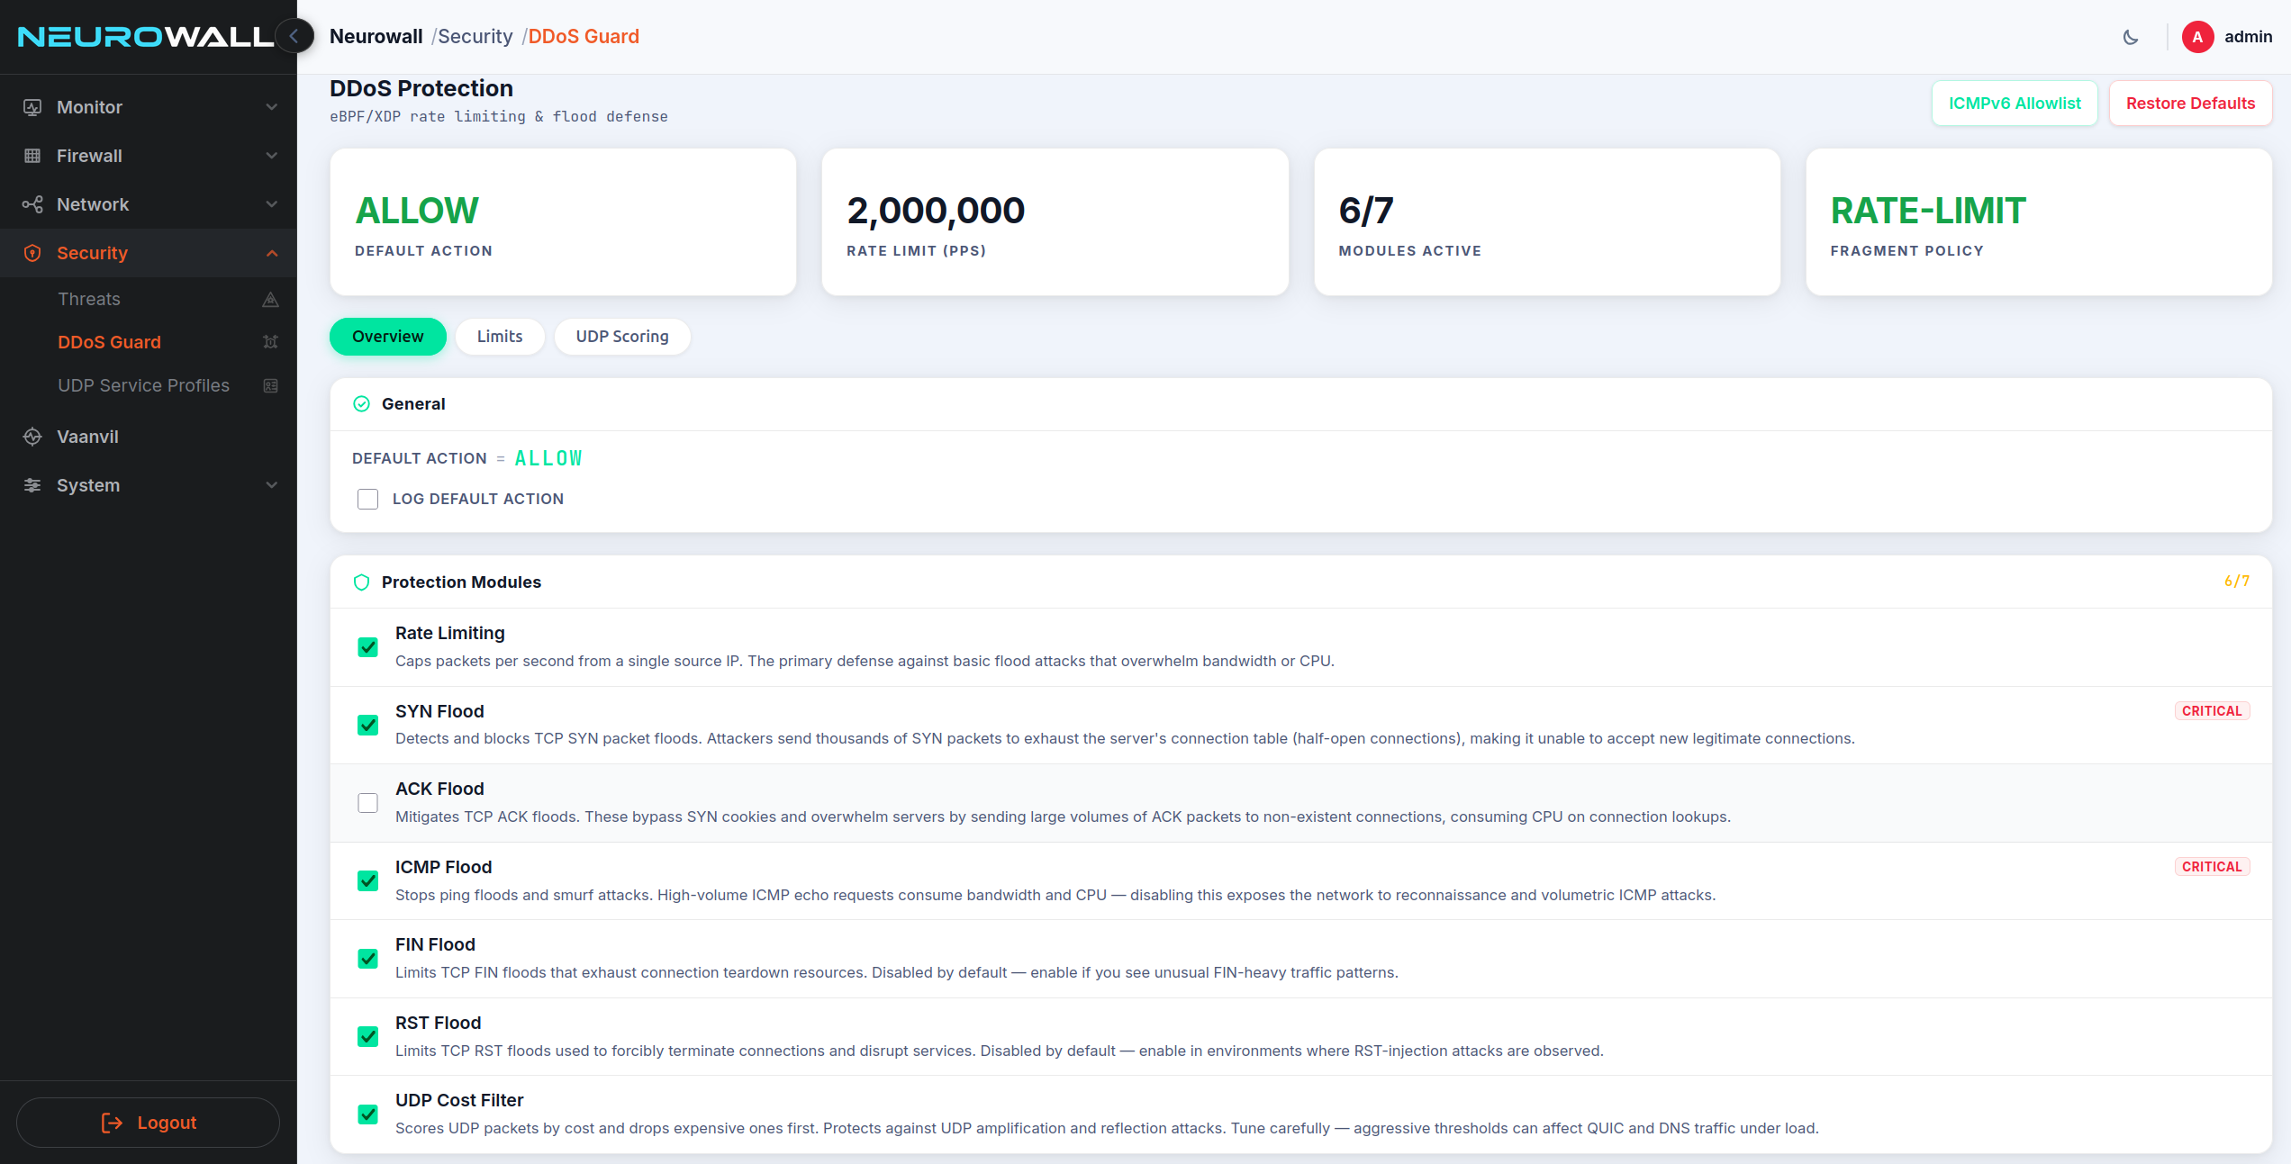Switch to the Overview tab
2291x1164 pixels.
click(x=387, y=337)
